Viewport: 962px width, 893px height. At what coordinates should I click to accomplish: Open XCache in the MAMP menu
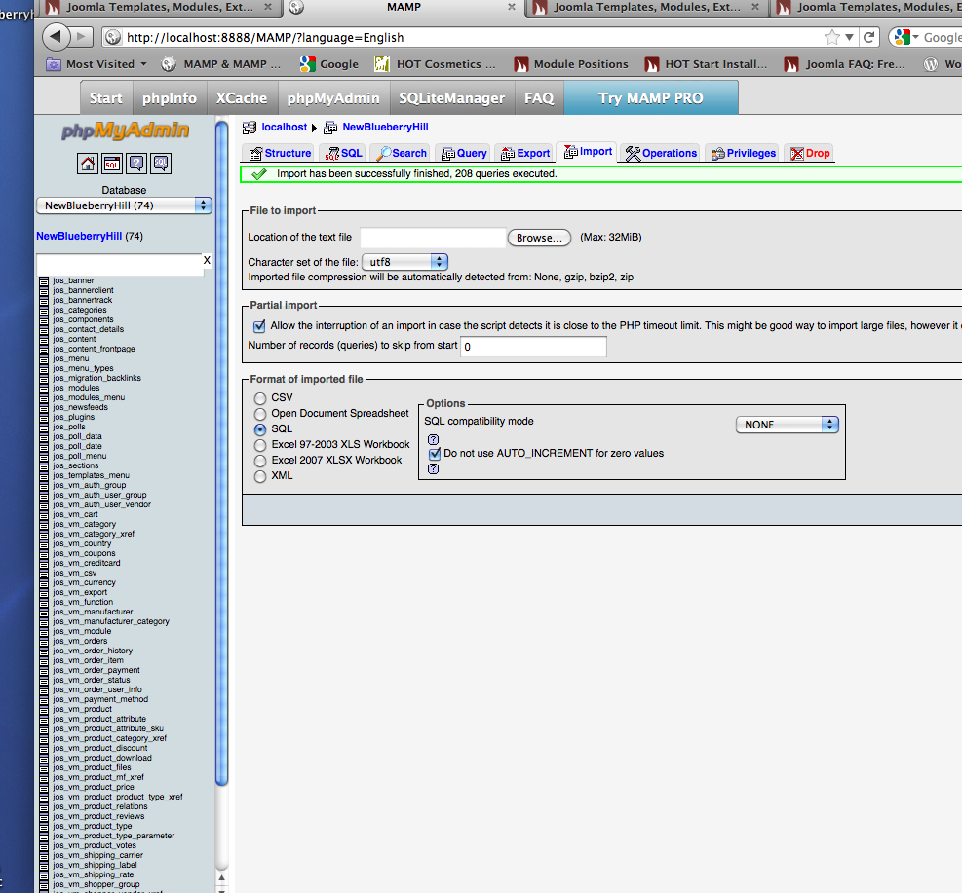241,98
